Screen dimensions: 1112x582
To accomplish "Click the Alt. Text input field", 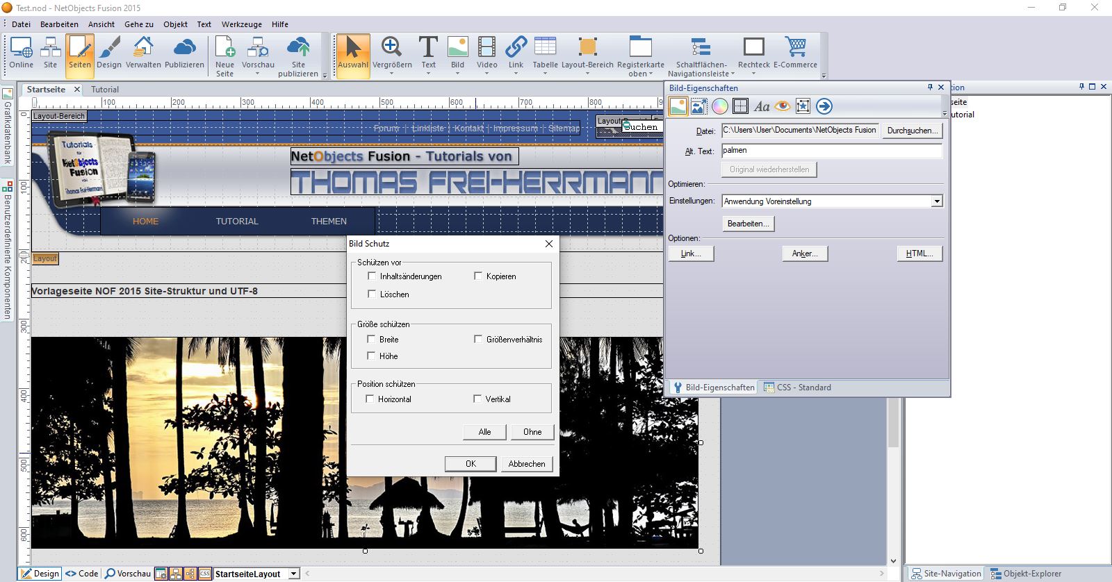I will coord(831,151).
